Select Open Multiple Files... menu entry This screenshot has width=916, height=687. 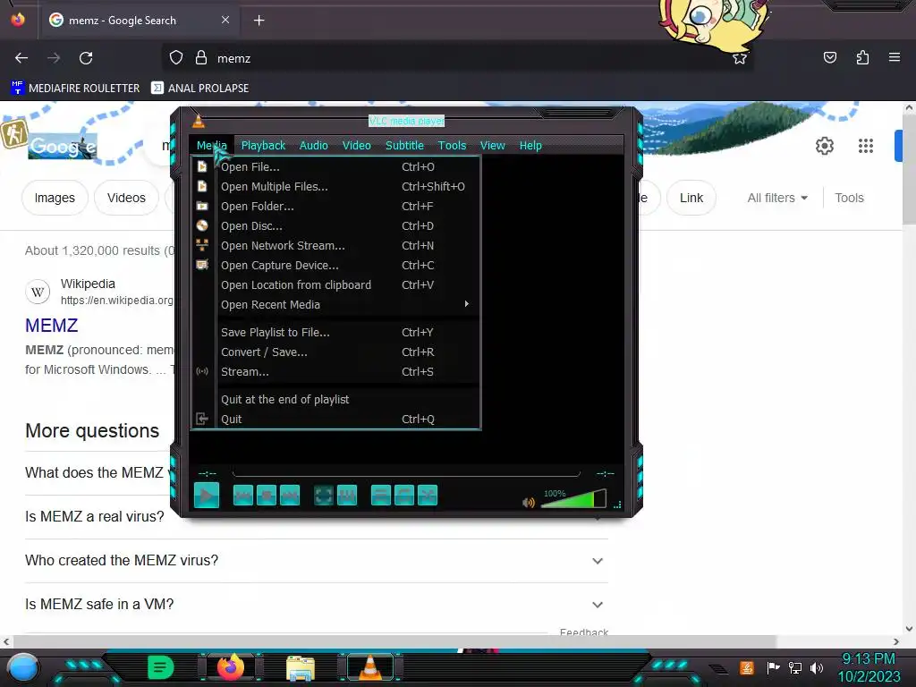[349, 186]
